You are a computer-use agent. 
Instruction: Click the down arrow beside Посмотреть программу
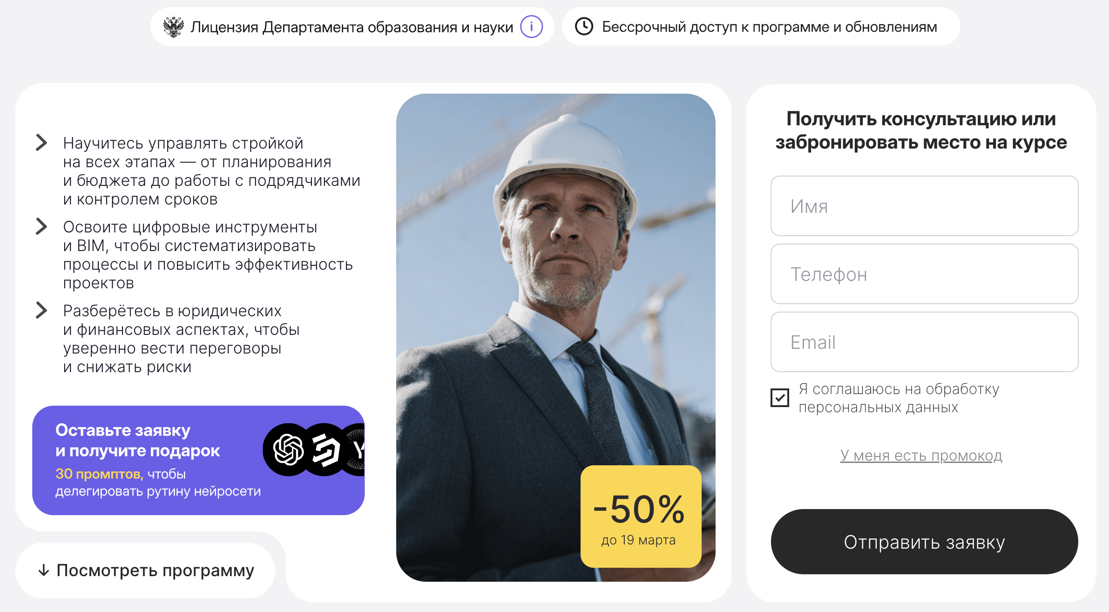click(x=44, y=570)
